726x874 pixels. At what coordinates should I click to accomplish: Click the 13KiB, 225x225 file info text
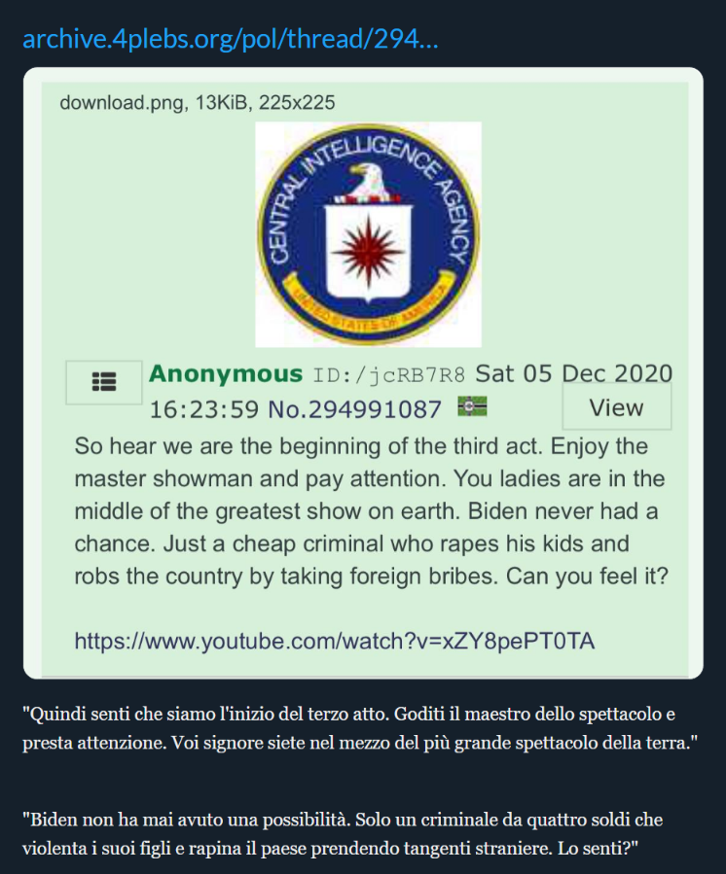[265, 102]
